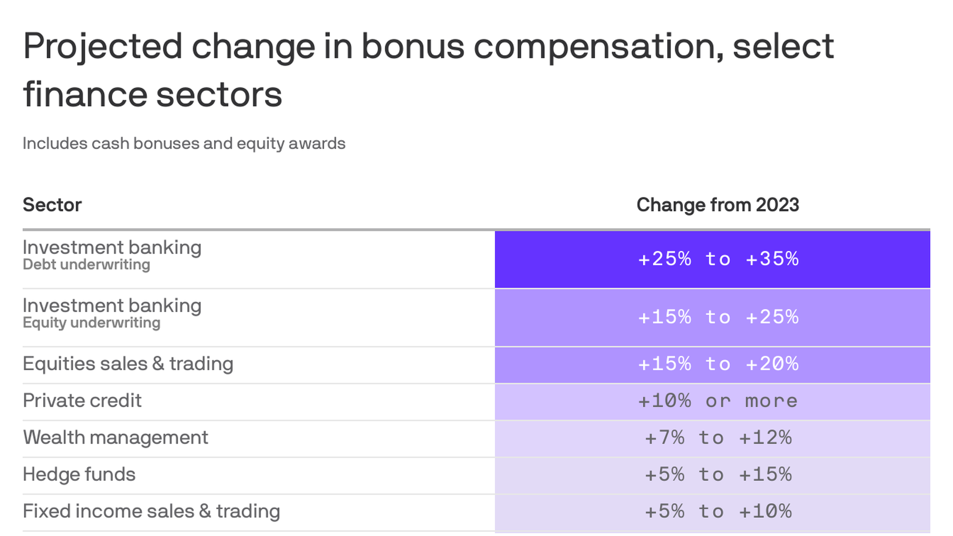This screenshot has width=953, height=536.
Task: Select the +5% to +10% cell
Action: coord(718,511)
